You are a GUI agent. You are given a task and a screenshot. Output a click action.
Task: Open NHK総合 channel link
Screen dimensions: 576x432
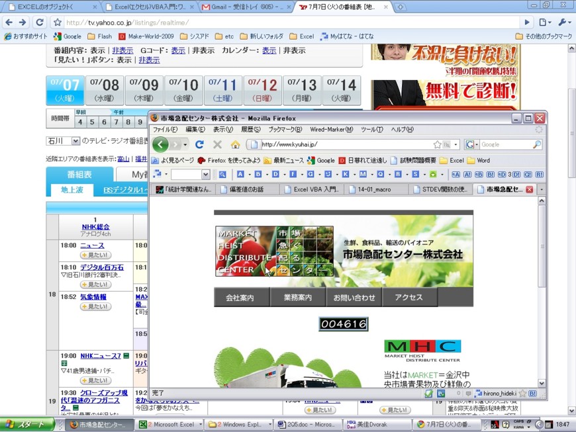pos(95,227)
